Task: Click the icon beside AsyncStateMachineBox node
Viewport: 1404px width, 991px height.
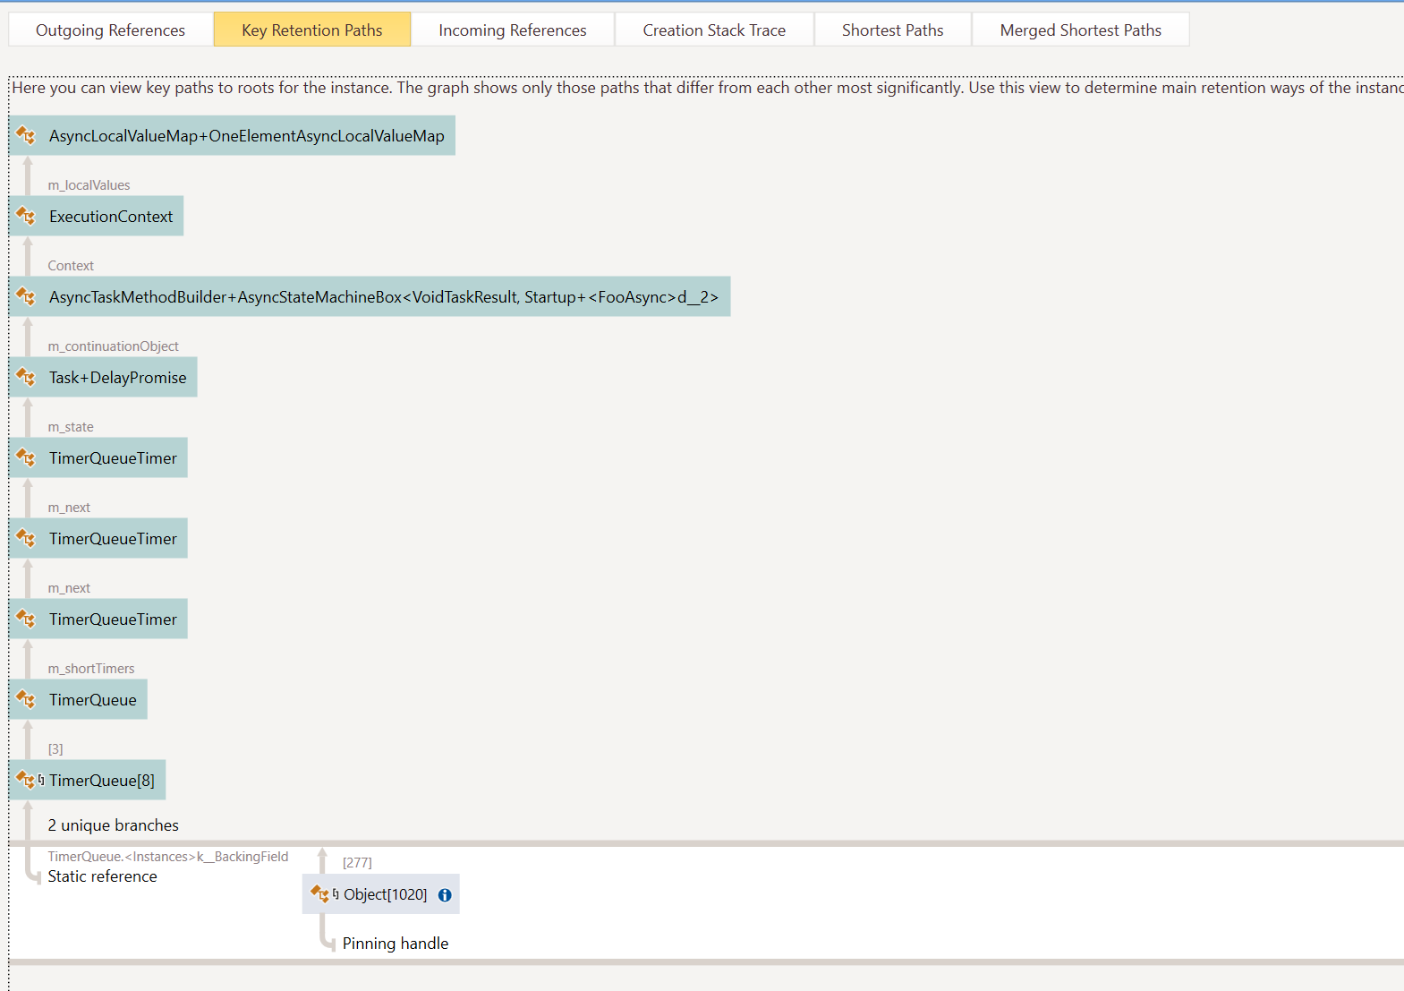Action: (x=26, y=297)
